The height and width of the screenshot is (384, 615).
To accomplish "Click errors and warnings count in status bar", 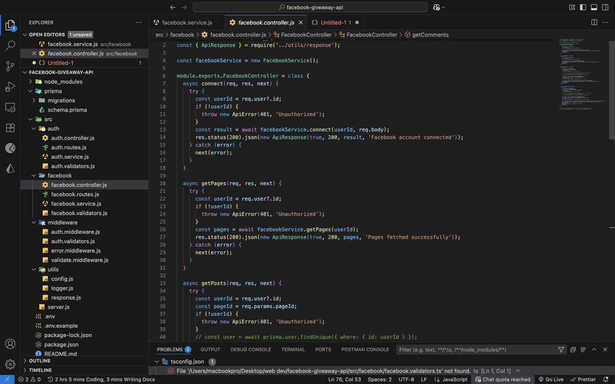I will pos(29,379).
